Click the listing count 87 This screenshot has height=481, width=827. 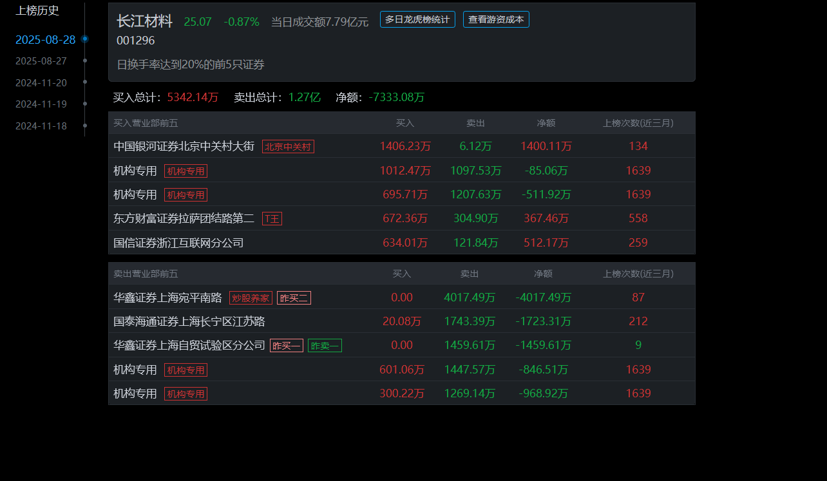pos(638,297)
